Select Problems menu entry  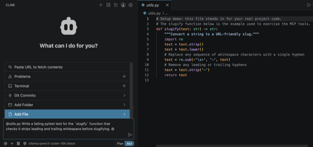[x=67, y=76]
